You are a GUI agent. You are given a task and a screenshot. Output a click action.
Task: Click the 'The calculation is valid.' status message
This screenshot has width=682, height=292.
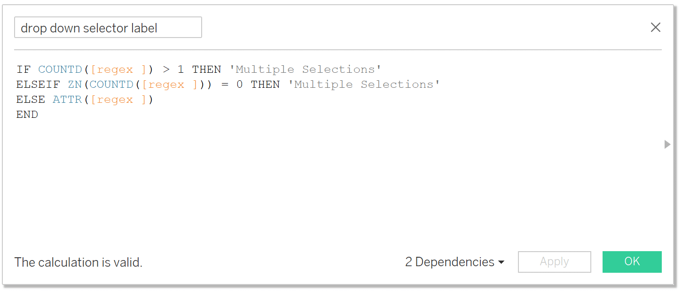click(78, 262)
